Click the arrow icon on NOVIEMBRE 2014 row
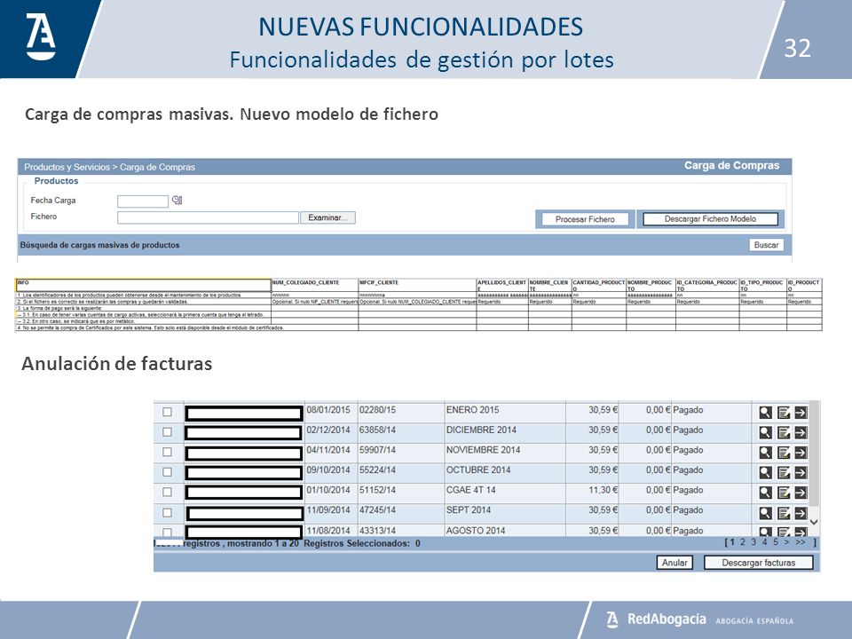852x639 pixels. click(801, 453)
